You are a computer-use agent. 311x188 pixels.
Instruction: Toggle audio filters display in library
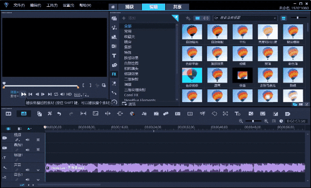[206, 18]
